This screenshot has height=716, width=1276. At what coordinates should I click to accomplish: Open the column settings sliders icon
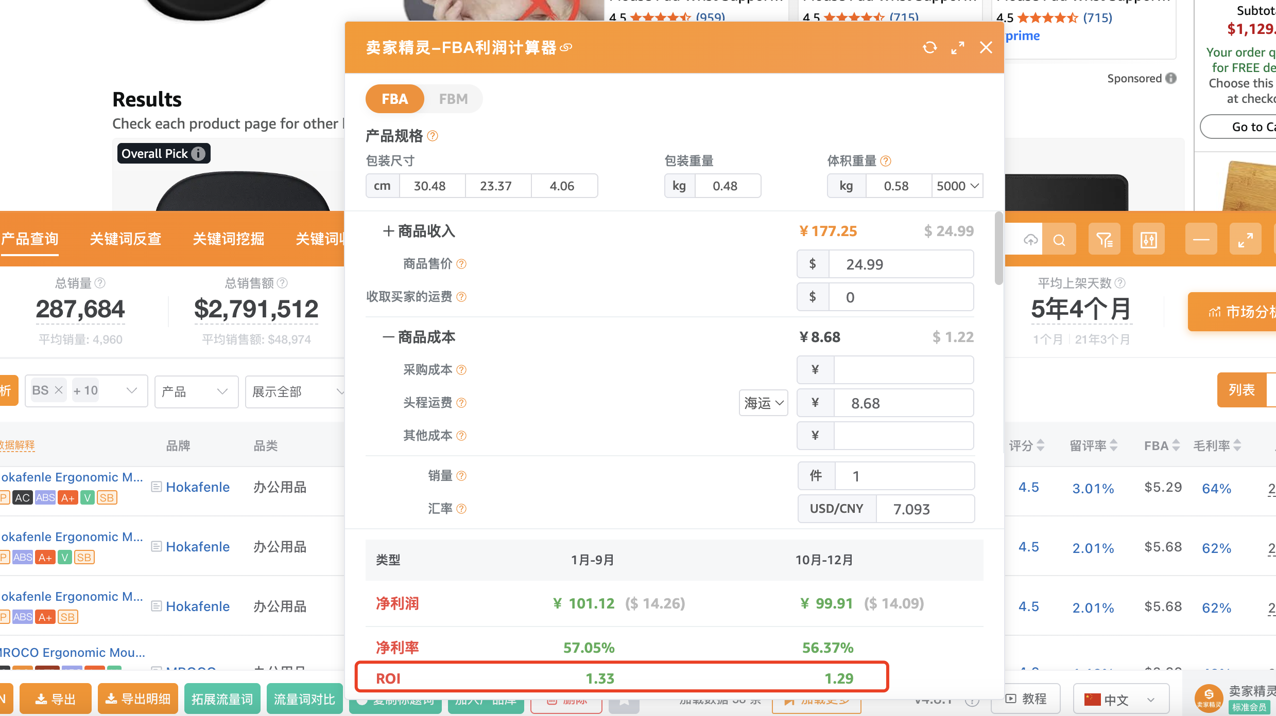pos(1149,240)
